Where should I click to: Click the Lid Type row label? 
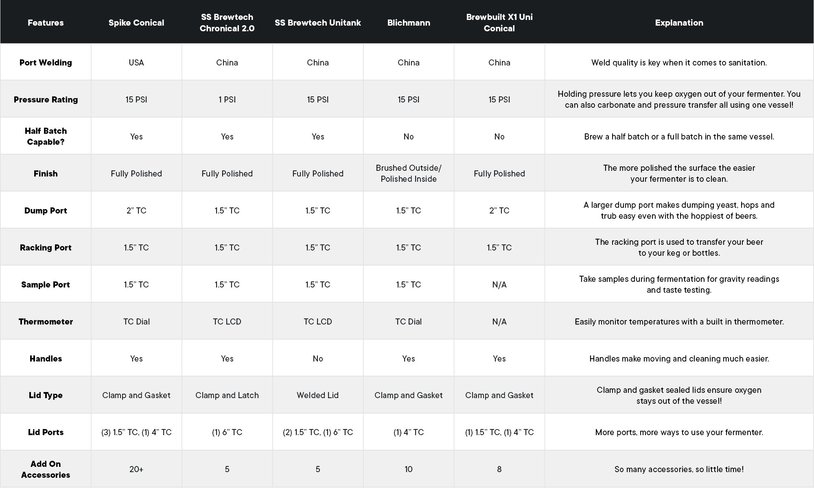click(46, 395)
